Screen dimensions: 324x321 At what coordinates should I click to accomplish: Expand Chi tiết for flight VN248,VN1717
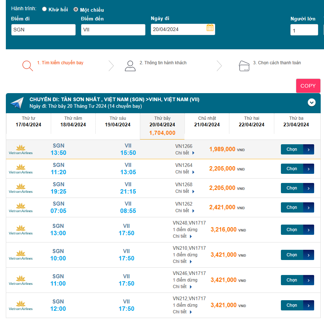[x=182, y=236]
